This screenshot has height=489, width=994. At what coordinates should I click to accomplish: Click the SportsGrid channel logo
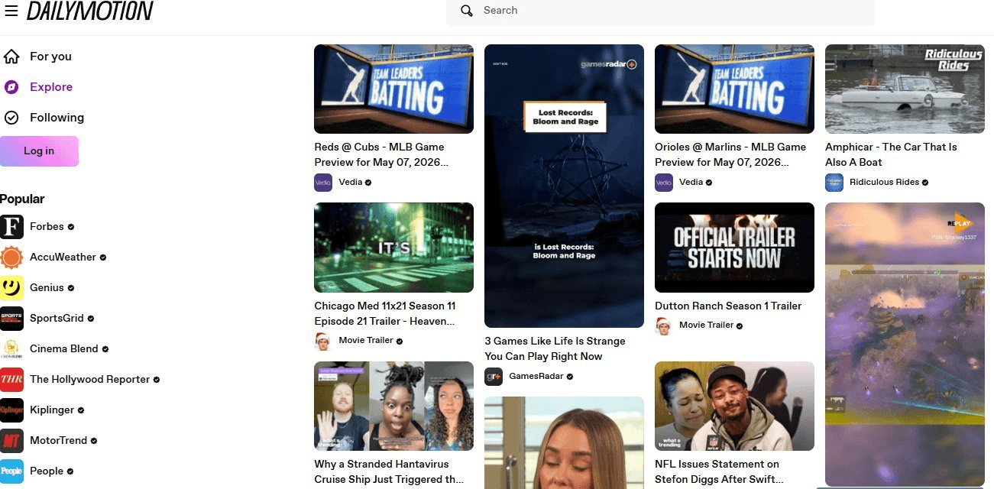point(11,319)
